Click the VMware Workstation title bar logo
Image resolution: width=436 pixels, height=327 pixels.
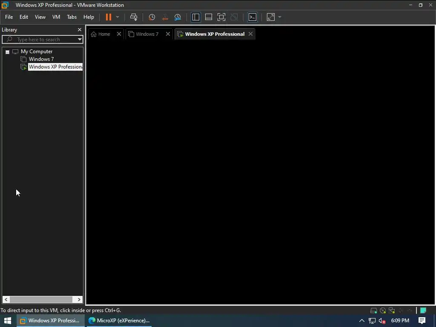(x=5, y=5)
